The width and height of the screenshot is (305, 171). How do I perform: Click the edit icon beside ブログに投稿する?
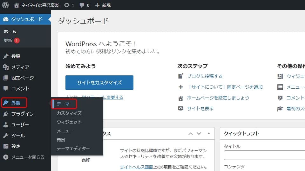coord(181,76)
